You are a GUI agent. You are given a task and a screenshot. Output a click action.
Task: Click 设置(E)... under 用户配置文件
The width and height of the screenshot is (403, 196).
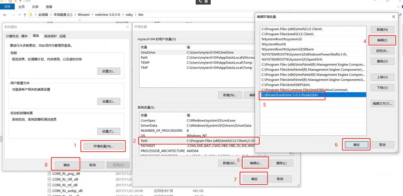point(109,101)
